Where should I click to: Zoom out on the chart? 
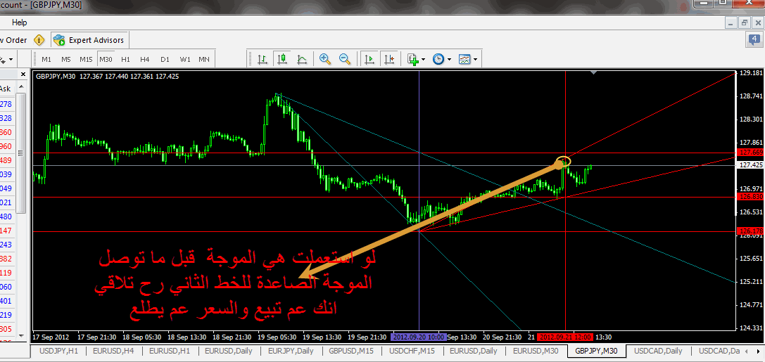[x=345, y=60]
